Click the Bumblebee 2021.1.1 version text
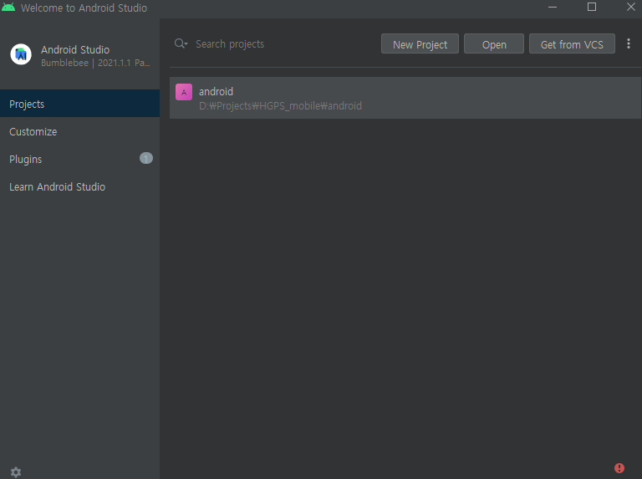The height and width of the screenshot is (479, 642). pos(95,63)
